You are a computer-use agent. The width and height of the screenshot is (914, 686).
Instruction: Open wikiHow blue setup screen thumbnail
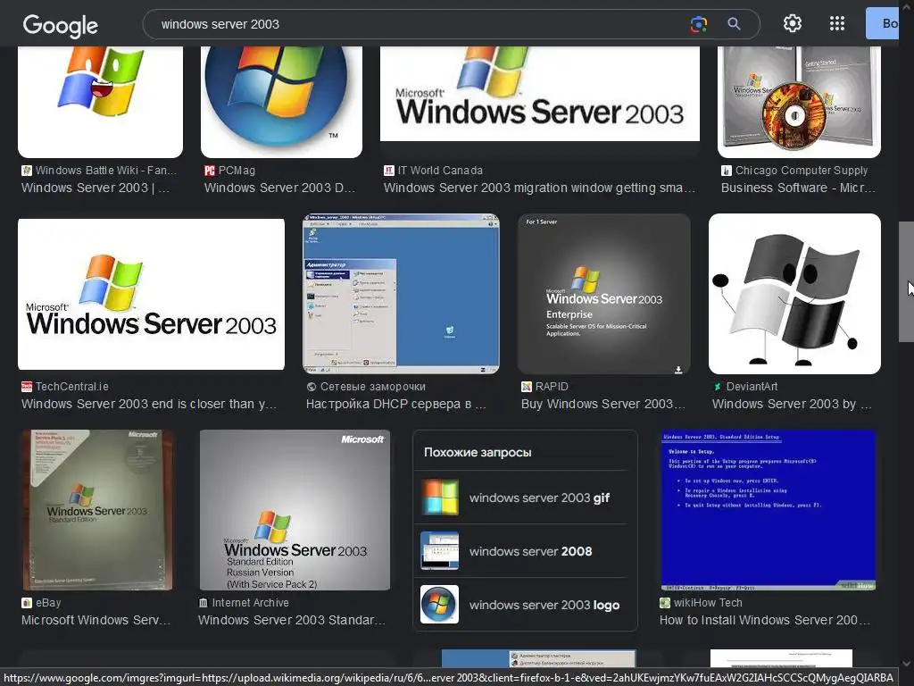pos(769,510)
